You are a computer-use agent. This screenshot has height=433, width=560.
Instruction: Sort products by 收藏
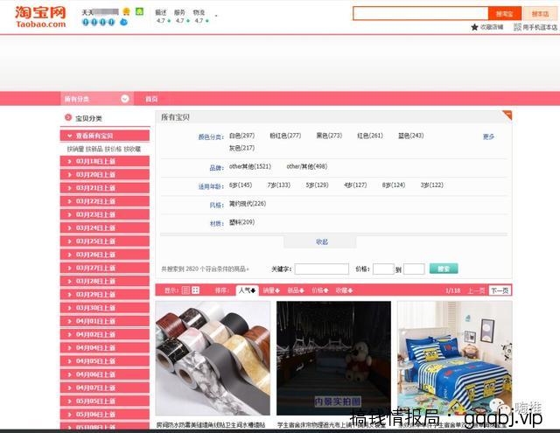coord(344,290)
